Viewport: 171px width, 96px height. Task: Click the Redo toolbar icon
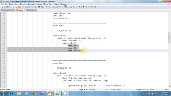[35, 7]
